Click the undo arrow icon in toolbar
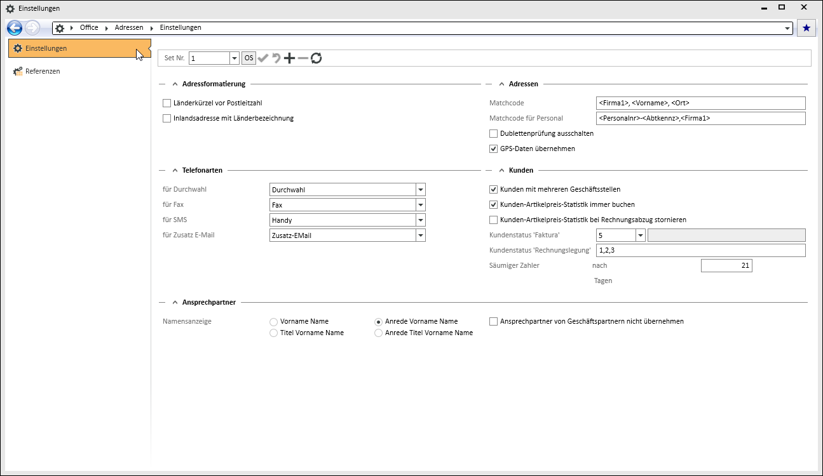The image size is (823, 476). tap(276, 58)
